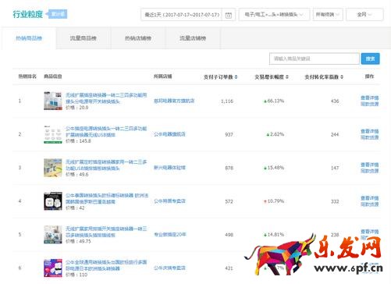Click the 行业粒度 page title

pos(28,14)
